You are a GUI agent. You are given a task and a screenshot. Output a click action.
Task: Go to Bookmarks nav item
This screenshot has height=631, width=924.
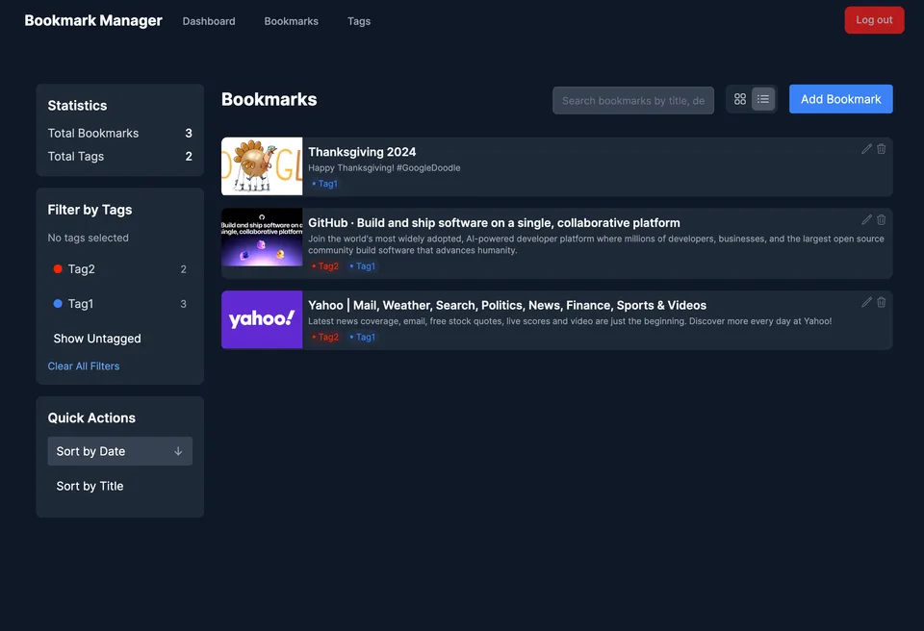click(x=291, y=21)
